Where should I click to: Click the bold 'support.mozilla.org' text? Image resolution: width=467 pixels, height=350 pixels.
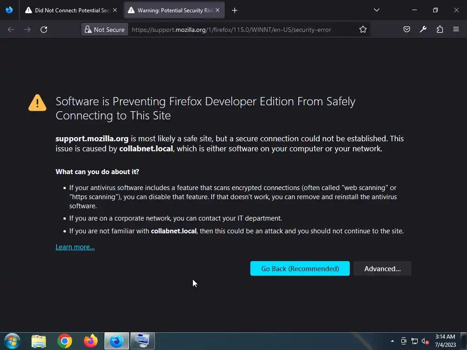tap(92, 139)
